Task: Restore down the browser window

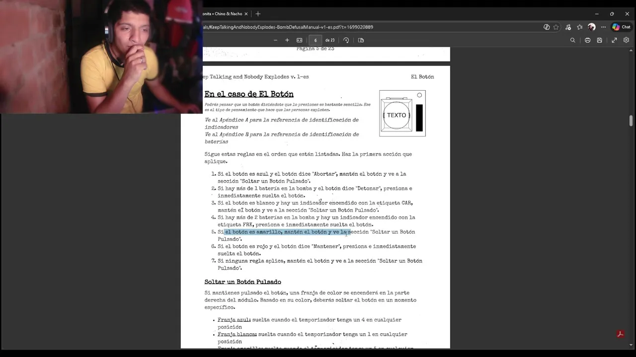Action: click(x=612, y=14)
